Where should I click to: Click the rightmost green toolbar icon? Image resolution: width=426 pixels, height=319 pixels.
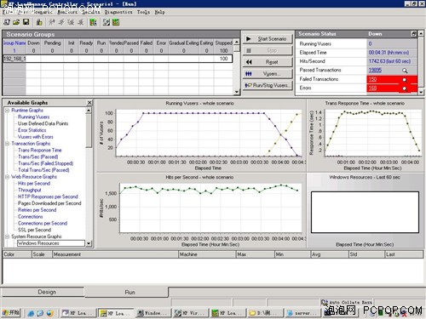(x=116, y=22)
